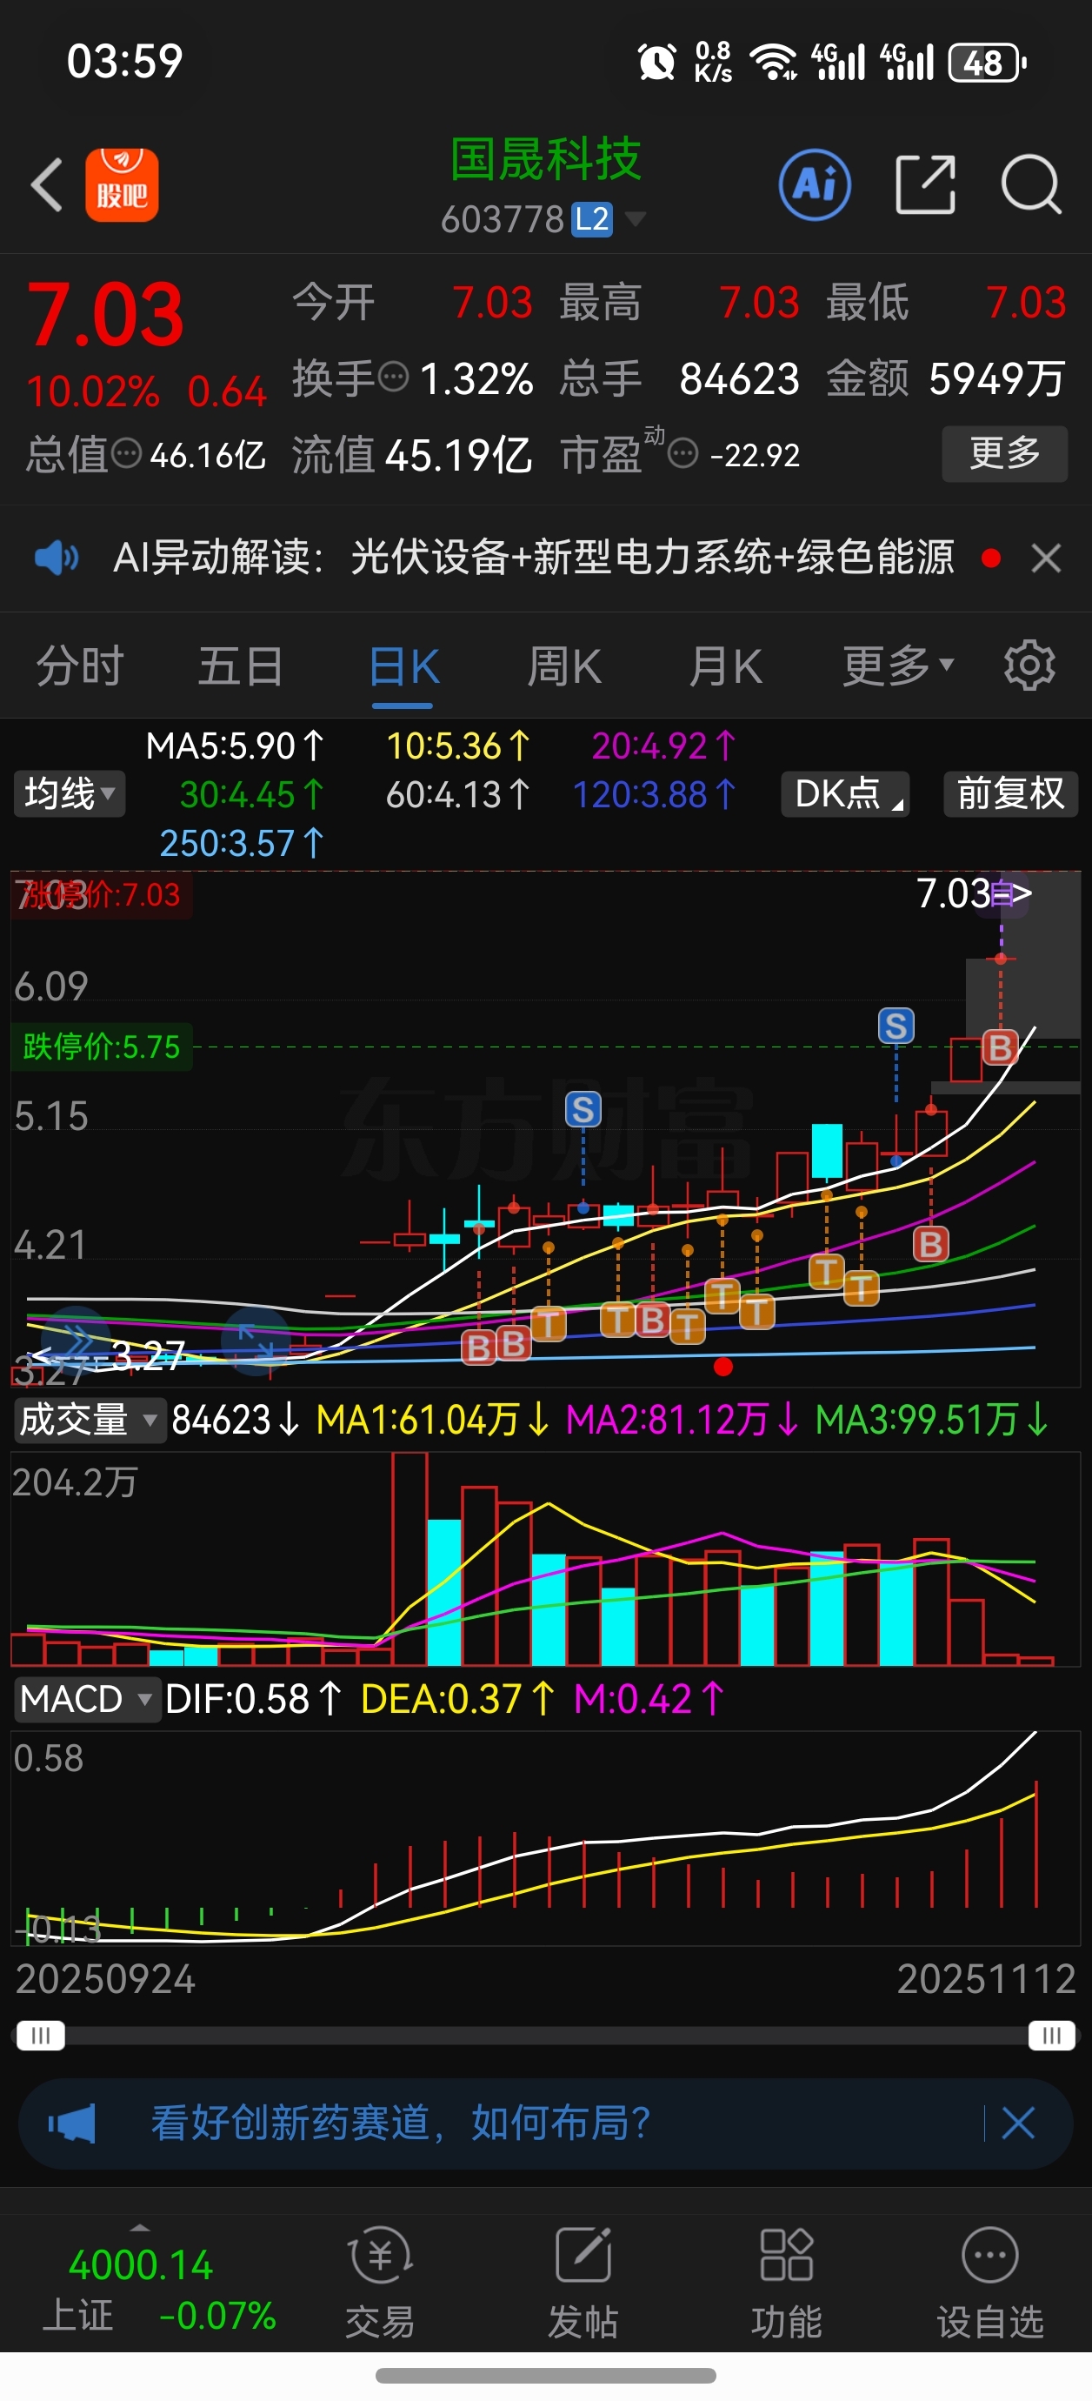Tap the 跌停价:5.75 label
The width and height of the screenshot is (1092, 2401).
click(102, 1047)
